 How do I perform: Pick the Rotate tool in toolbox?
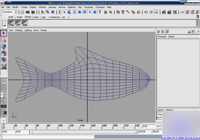point(4,53)
